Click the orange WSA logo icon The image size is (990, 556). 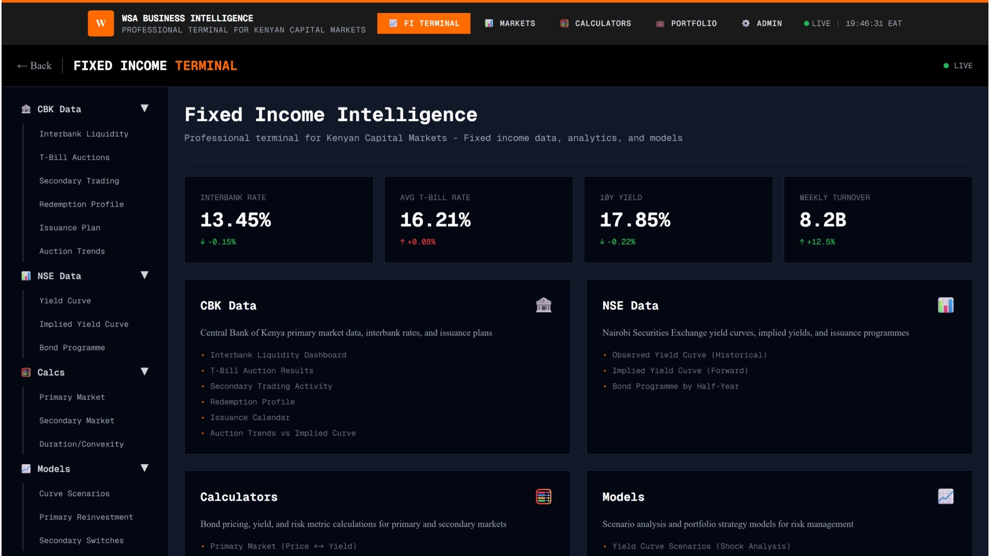tap(101, 23)
